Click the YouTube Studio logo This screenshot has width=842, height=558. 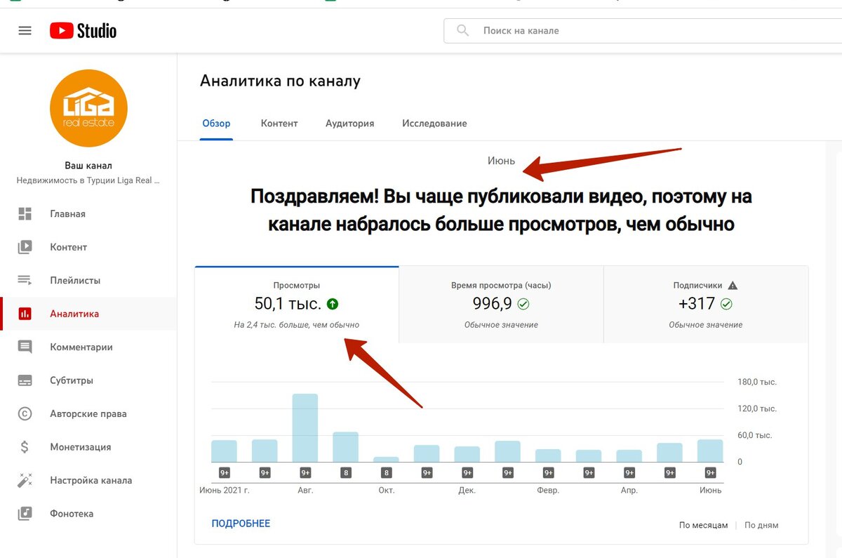(x=83, y=30)
